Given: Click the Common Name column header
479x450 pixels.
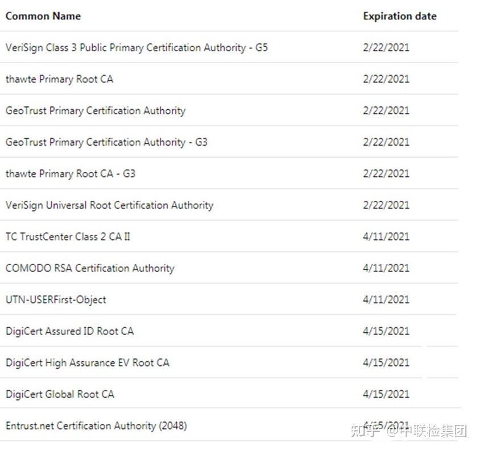Looking at the screenshot, I should 43,16.
